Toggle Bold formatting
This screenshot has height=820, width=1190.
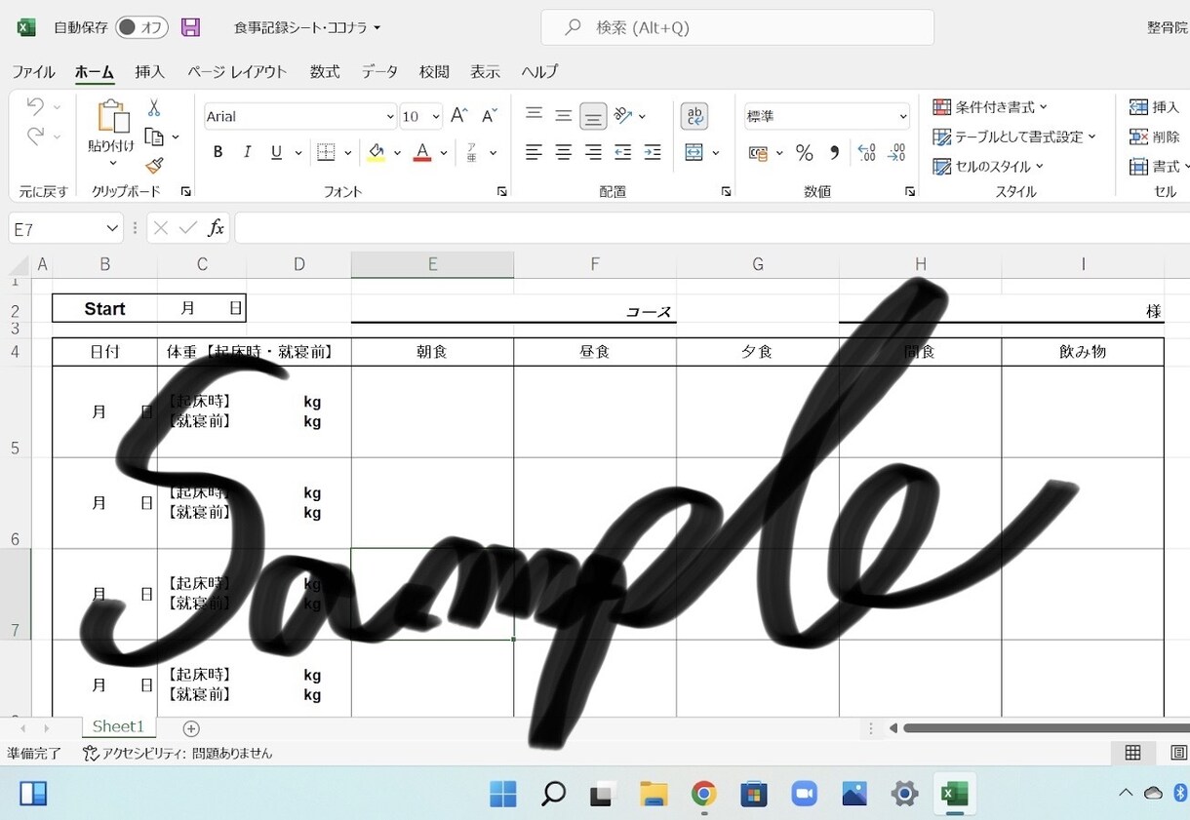click(x=218, y=152)
